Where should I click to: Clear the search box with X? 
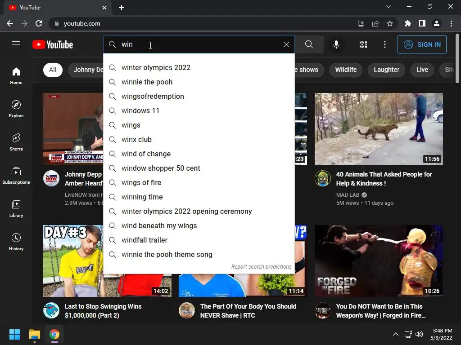click(286, 44)
